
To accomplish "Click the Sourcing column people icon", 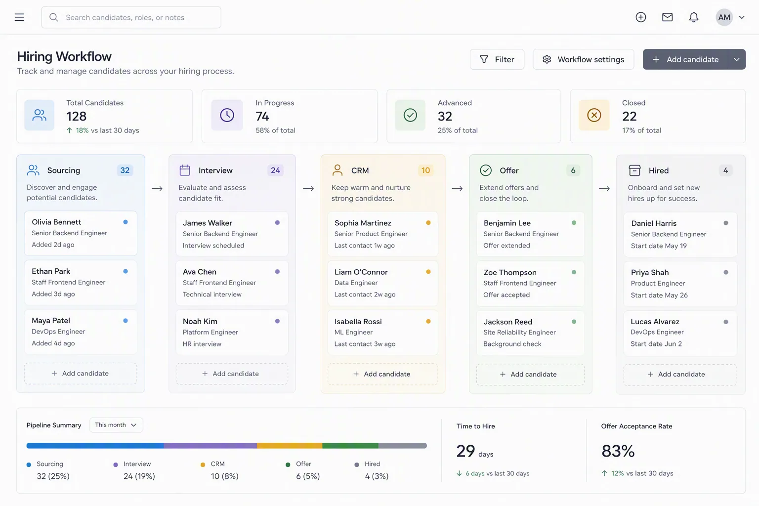I will coord(33,170).
